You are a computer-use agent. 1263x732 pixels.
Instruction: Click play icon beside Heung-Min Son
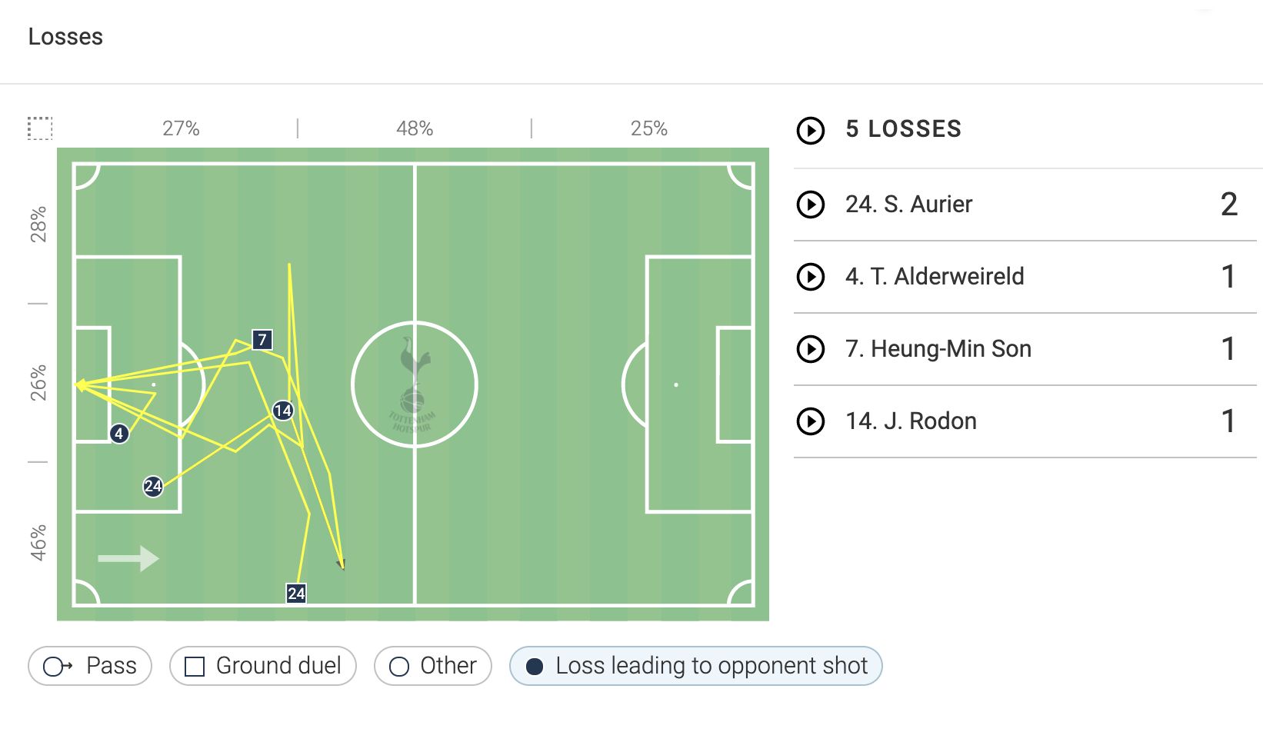(811, 349)
